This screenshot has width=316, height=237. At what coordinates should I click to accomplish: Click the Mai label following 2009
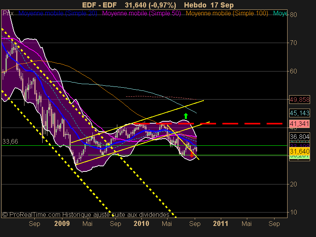[x=88, y=224]
